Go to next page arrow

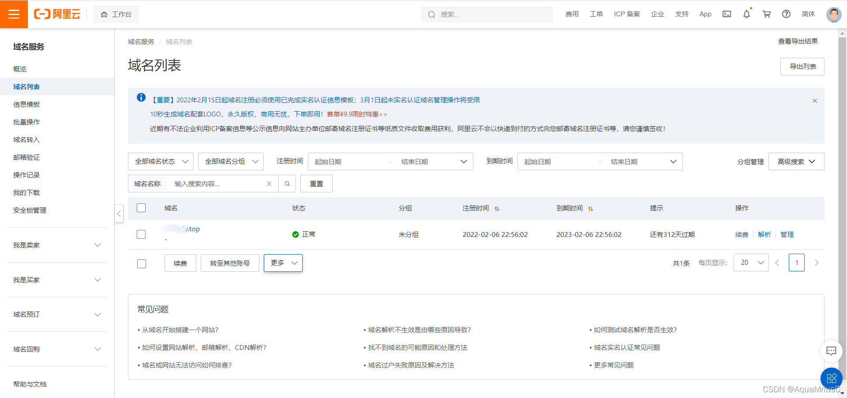pyautogui.click(x=817, y=263)
